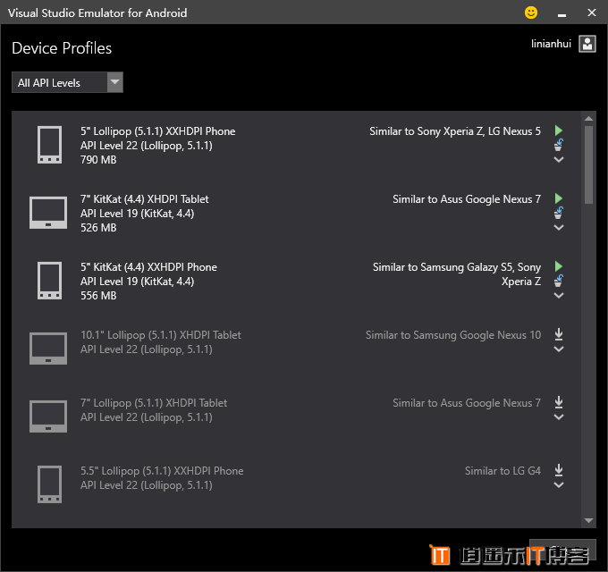
Task: Select the '5" KitKat (4.4) XXHDPI Phone' title
Action: pos(149,267)
